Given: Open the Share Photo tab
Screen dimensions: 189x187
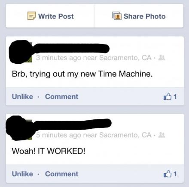Looking at the screenshot, I should click(x=139, y=16).
